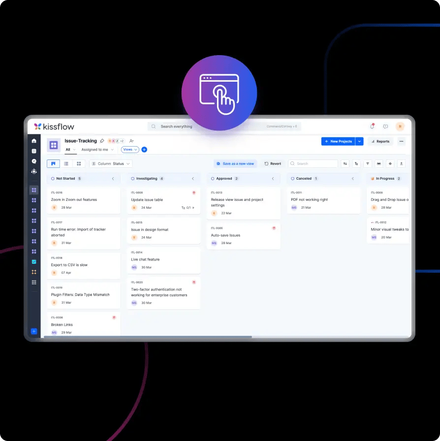Expand the New Projects dropdown arrow
The width and height of the screenshot is (440, 441).
(x=360, y=141)
